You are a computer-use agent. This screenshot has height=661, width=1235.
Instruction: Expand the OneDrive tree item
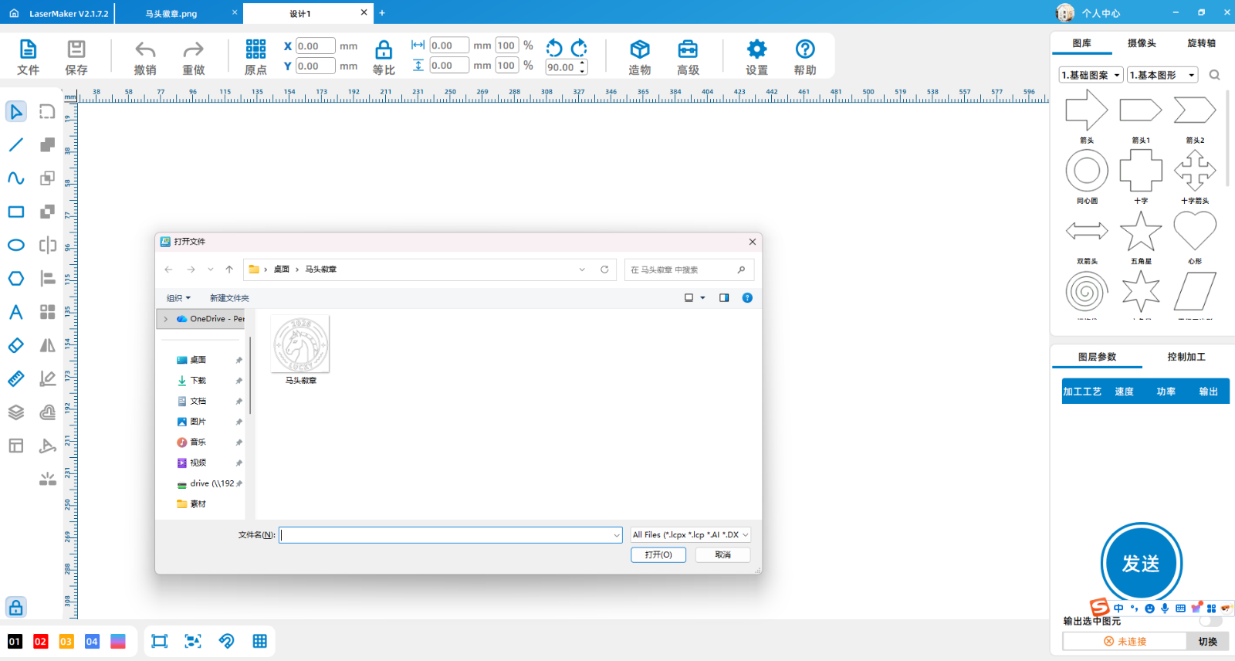pos(166,319)
